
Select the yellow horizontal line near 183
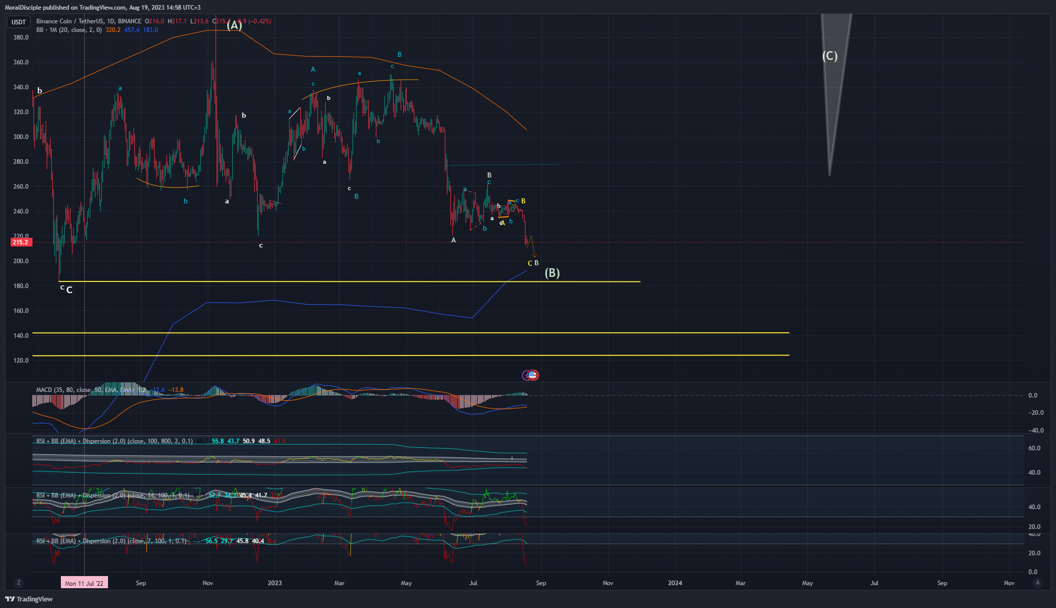[x=350, y=281]
